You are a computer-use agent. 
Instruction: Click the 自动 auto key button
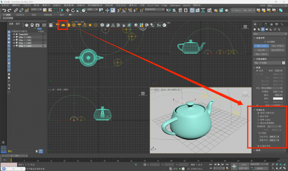click(244, 164)
